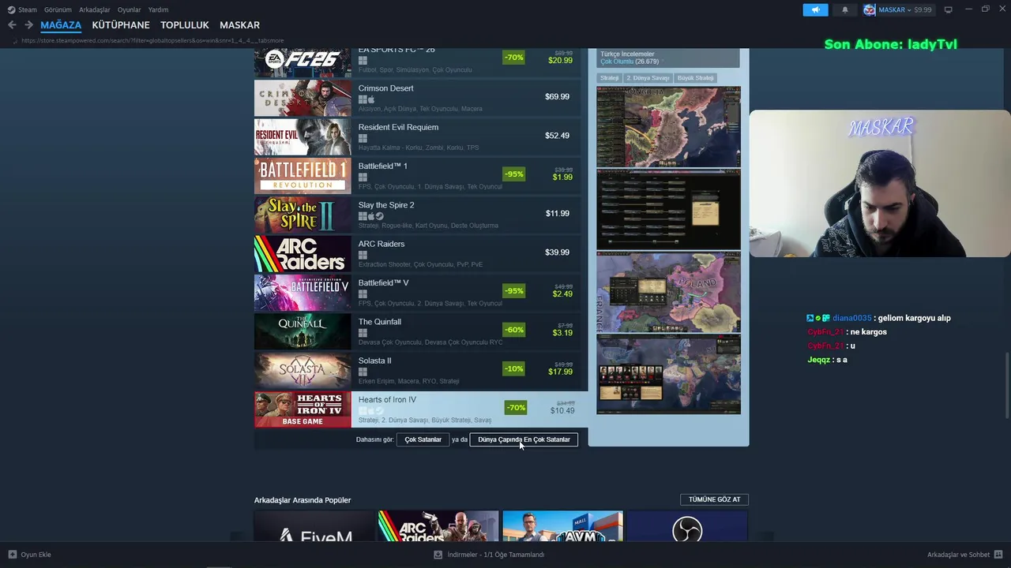Click the Slay the Spire II capsule image

tap(303, 215)
